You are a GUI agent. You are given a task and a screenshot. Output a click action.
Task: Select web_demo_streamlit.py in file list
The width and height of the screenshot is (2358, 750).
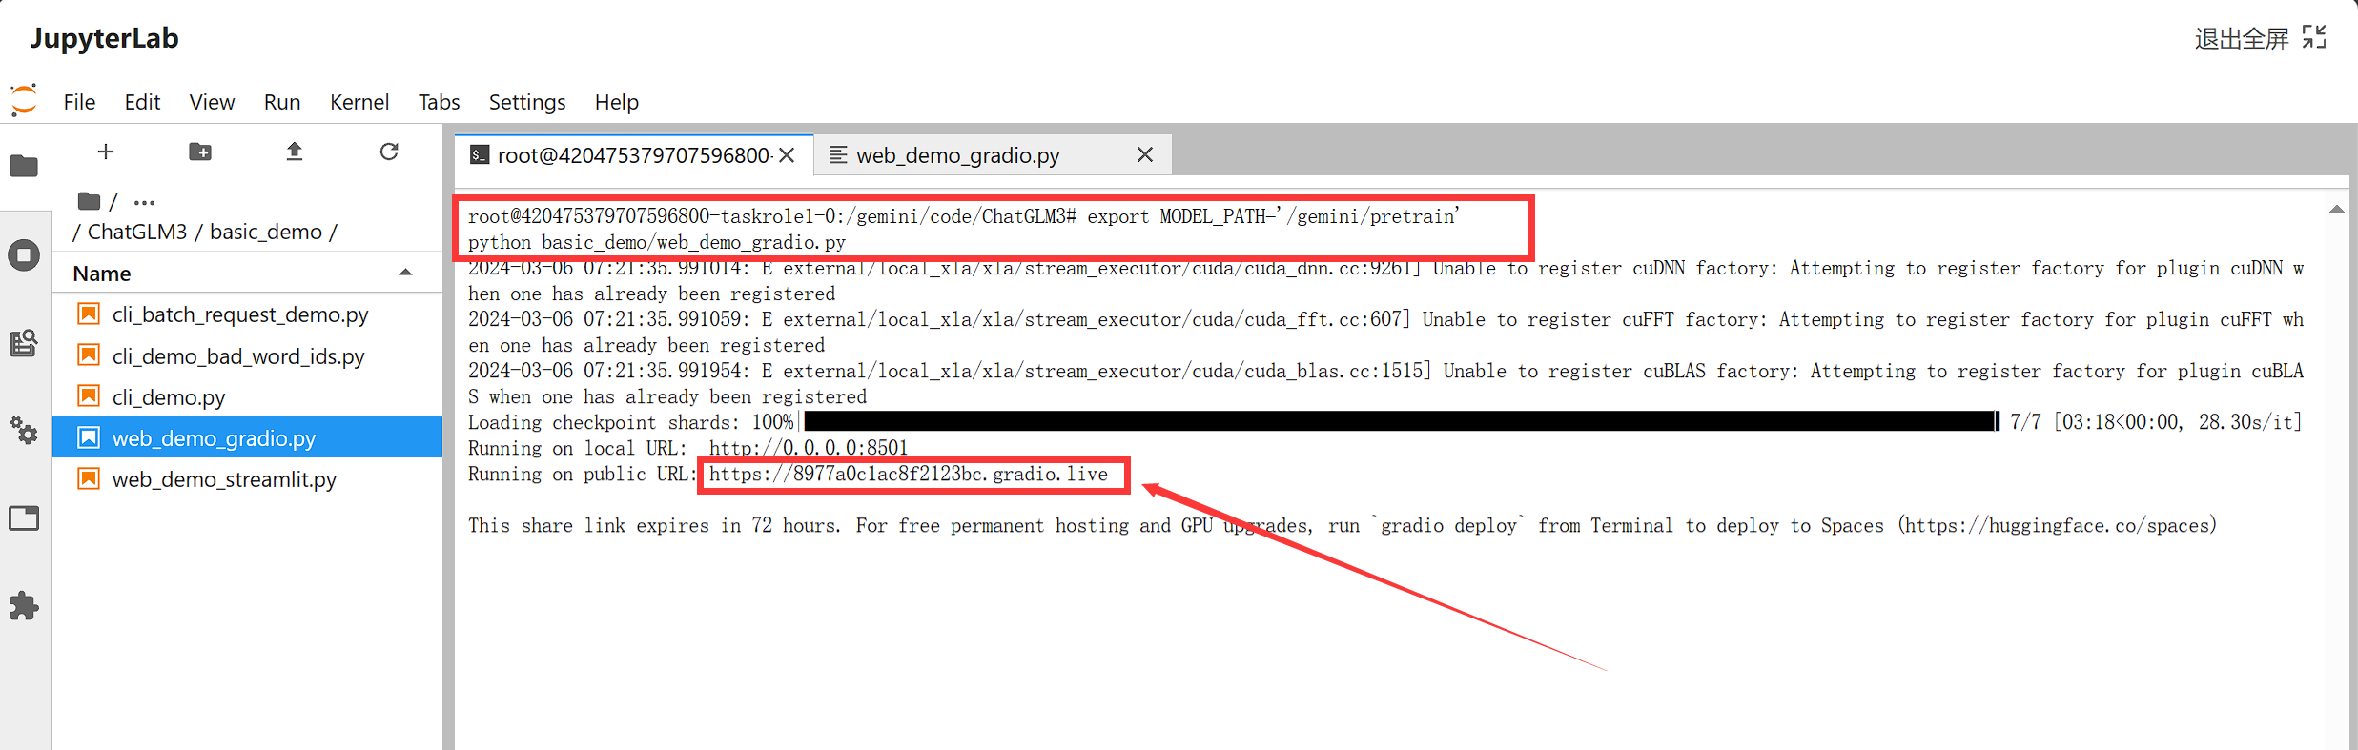coord(247,478)
